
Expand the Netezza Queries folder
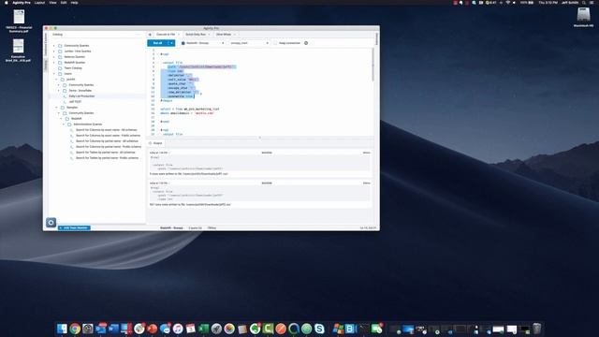(x=54, y=57)
